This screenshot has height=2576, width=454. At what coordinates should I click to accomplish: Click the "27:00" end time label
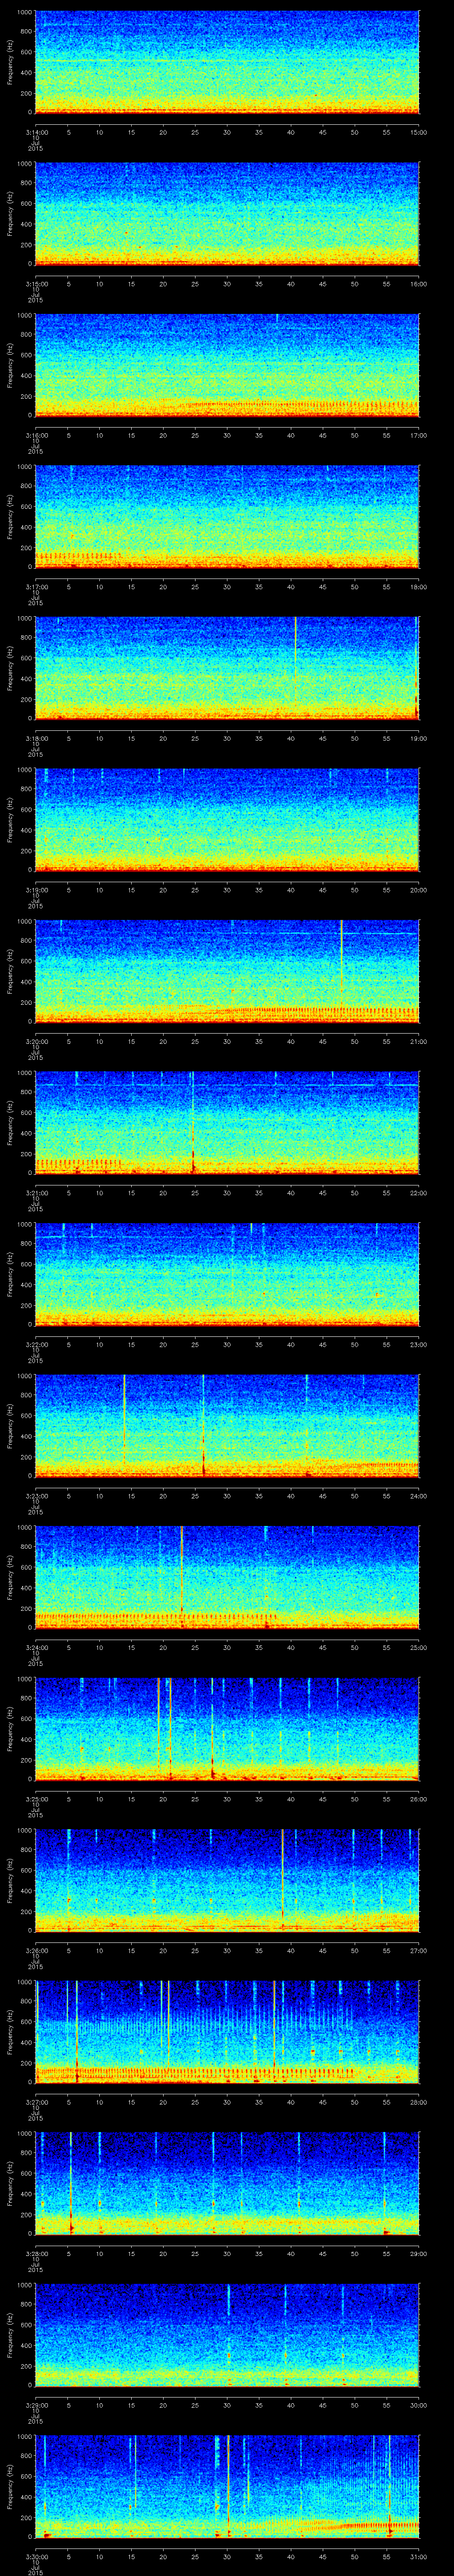click(x=418, y=1950)
